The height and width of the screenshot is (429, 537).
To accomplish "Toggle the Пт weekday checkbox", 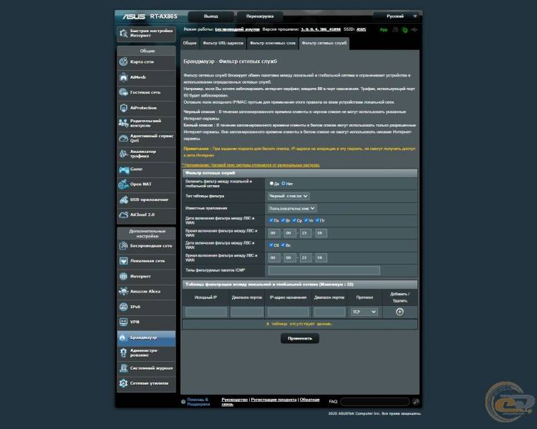I will click(317, 220).
